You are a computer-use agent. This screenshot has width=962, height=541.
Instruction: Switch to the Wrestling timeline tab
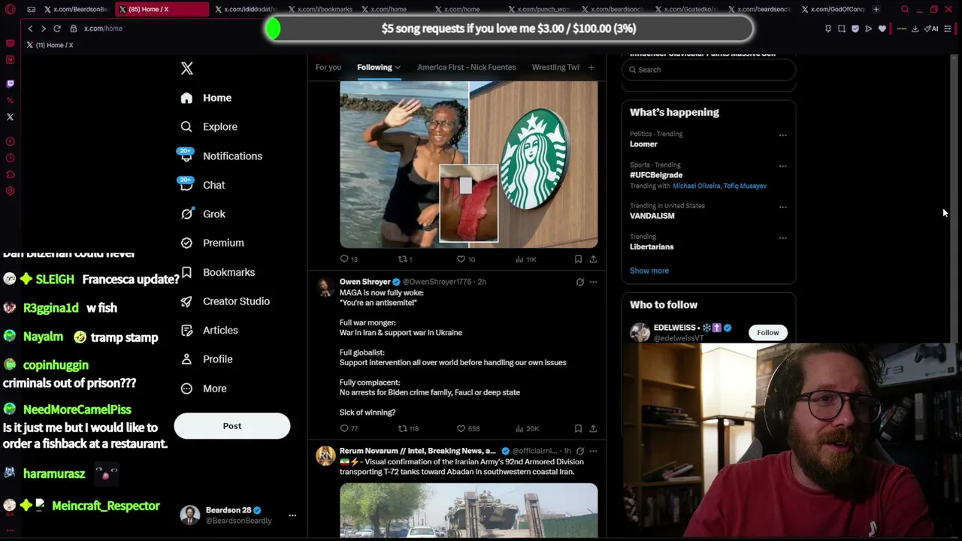pyautogui.click(x=556, y=68)
